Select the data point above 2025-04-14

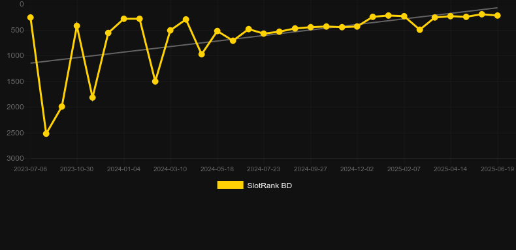click(451, 16)
